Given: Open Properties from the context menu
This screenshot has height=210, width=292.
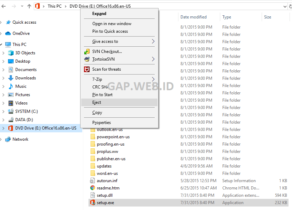Looking at the screenshot, I should (120, 123).
